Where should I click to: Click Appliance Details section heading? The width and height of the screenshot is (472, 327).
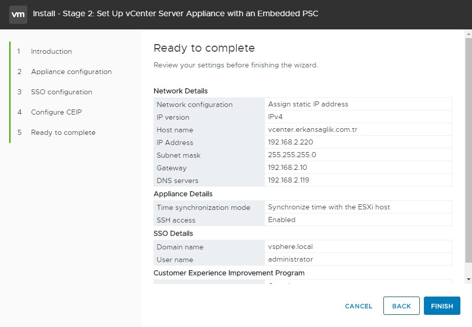point(183,194)
